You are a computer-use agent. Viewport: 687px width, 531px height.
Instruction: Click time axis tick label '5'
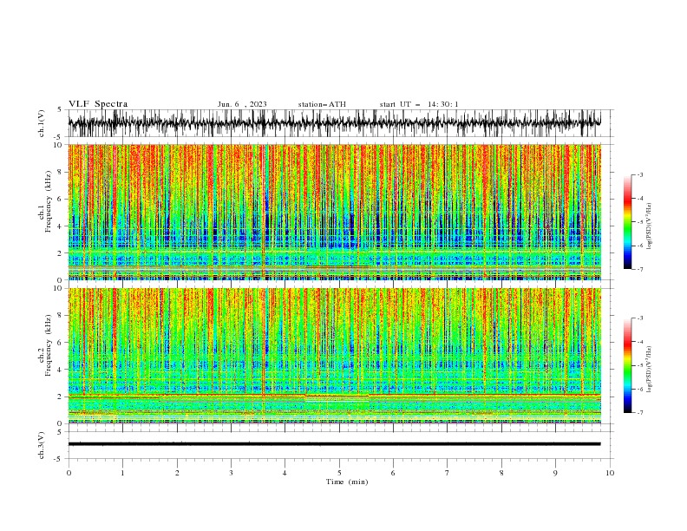[339, 473]
